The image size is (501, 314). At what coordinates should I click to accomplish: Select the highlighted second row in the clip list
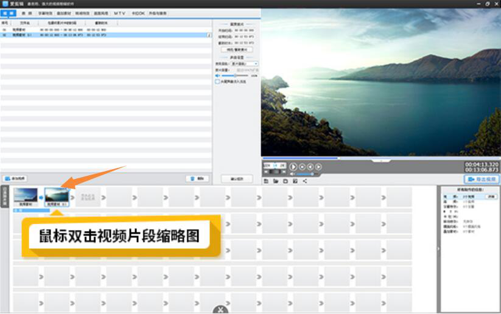coord(106,35)
